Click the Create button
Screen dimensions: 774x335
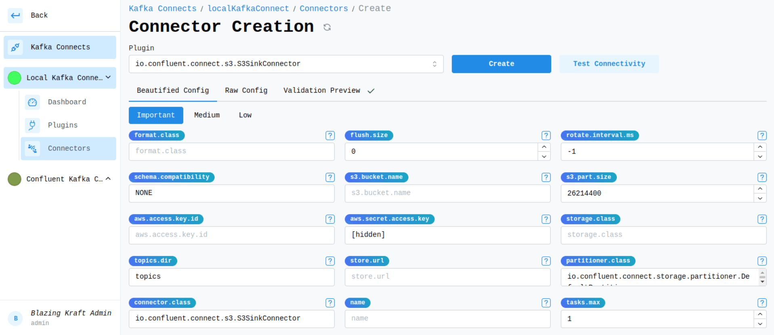click(501, 64)
